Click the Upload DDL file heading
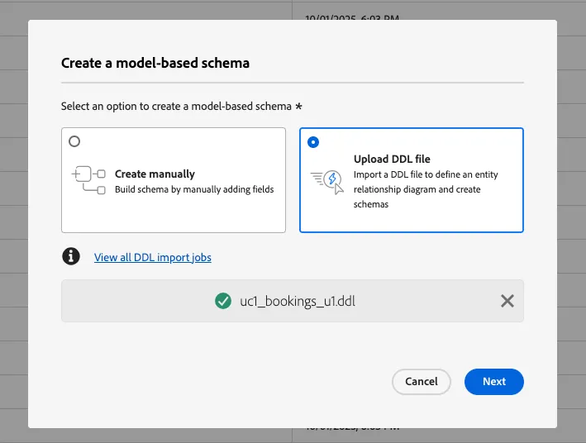This screenshot has height=443, width=586. coord(392,159)
